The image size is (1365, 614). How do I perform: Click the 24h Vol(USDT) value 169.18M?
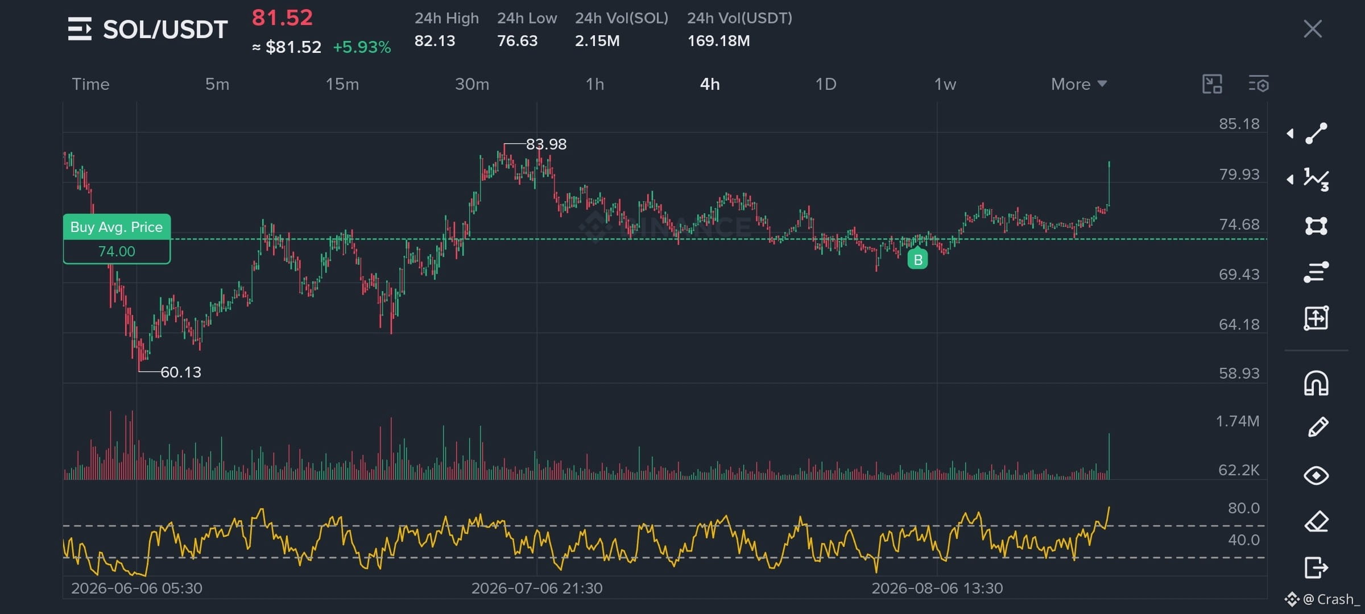point(718,41)
